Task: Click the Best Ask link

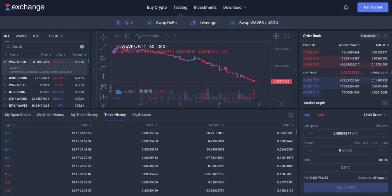Action: pos(382,126)
